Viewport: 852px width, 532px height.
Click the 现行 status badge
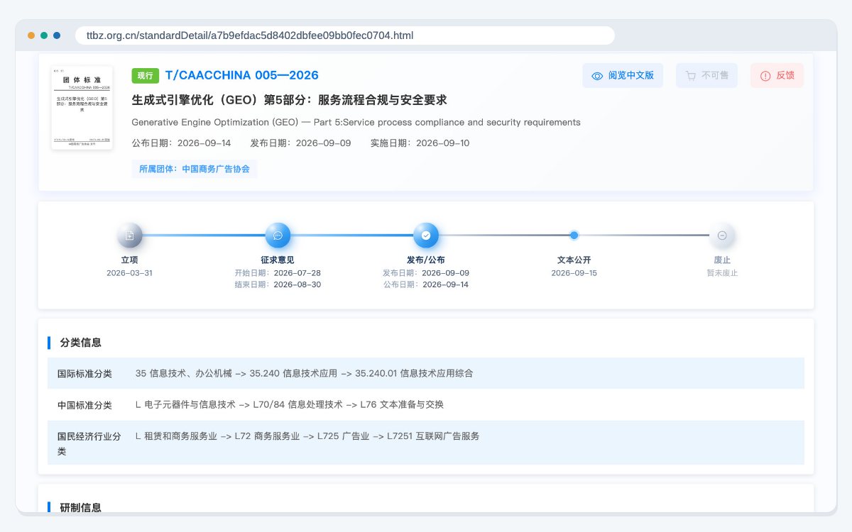145,76
